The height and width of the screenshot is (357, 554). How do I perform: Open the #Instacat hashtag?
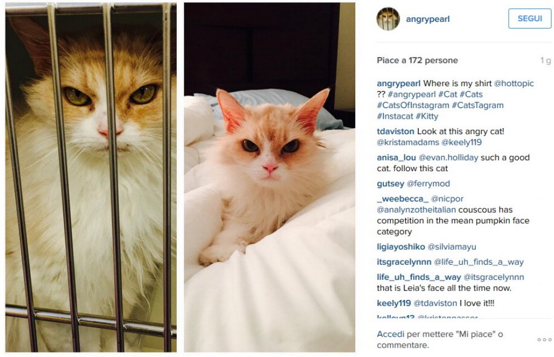coord(395,116)
